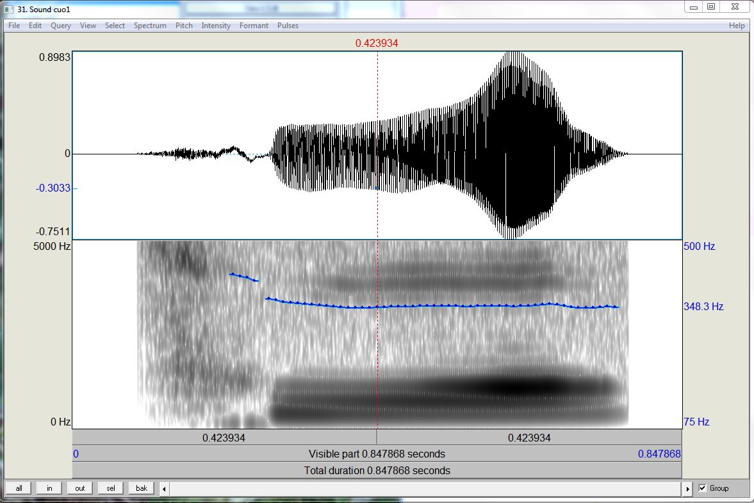This screenshot has height=503, width=754.
Task: Open the Pitch menu
Action: [x=184, y=26]
